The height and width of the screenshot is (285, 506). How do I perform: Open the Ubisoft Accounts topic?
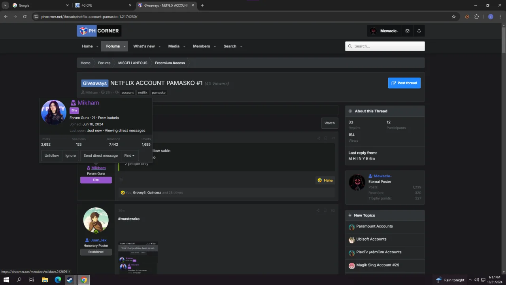click(371, 239)
